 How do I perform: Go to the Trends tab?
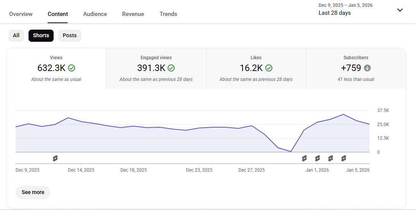168,14
